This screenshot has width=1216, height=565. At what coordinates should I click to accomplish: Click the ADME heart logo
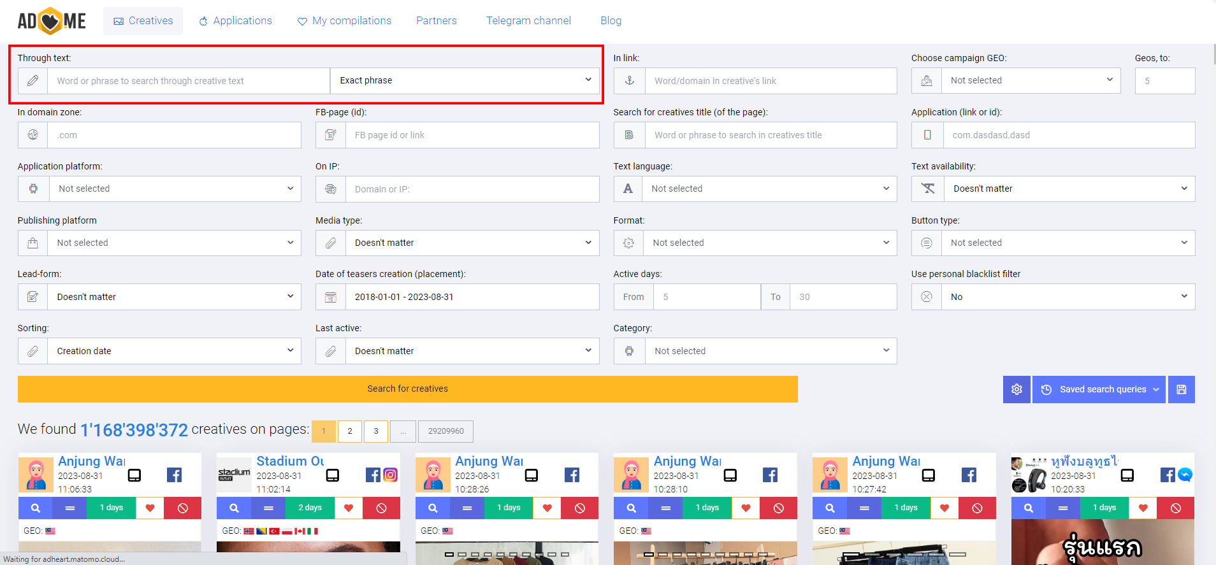coord(51,21)
